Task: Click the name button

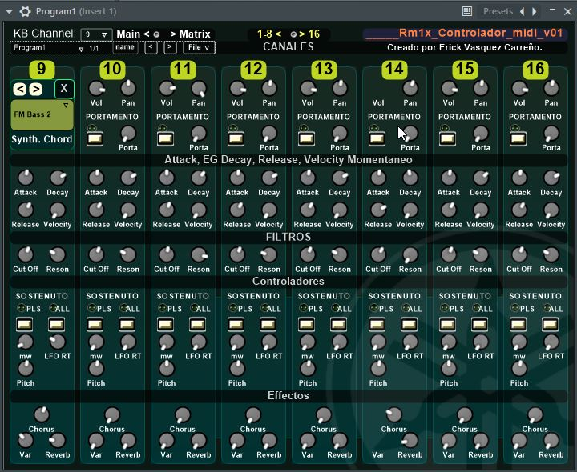Action: pyautogui.click(x=126, y=48)
